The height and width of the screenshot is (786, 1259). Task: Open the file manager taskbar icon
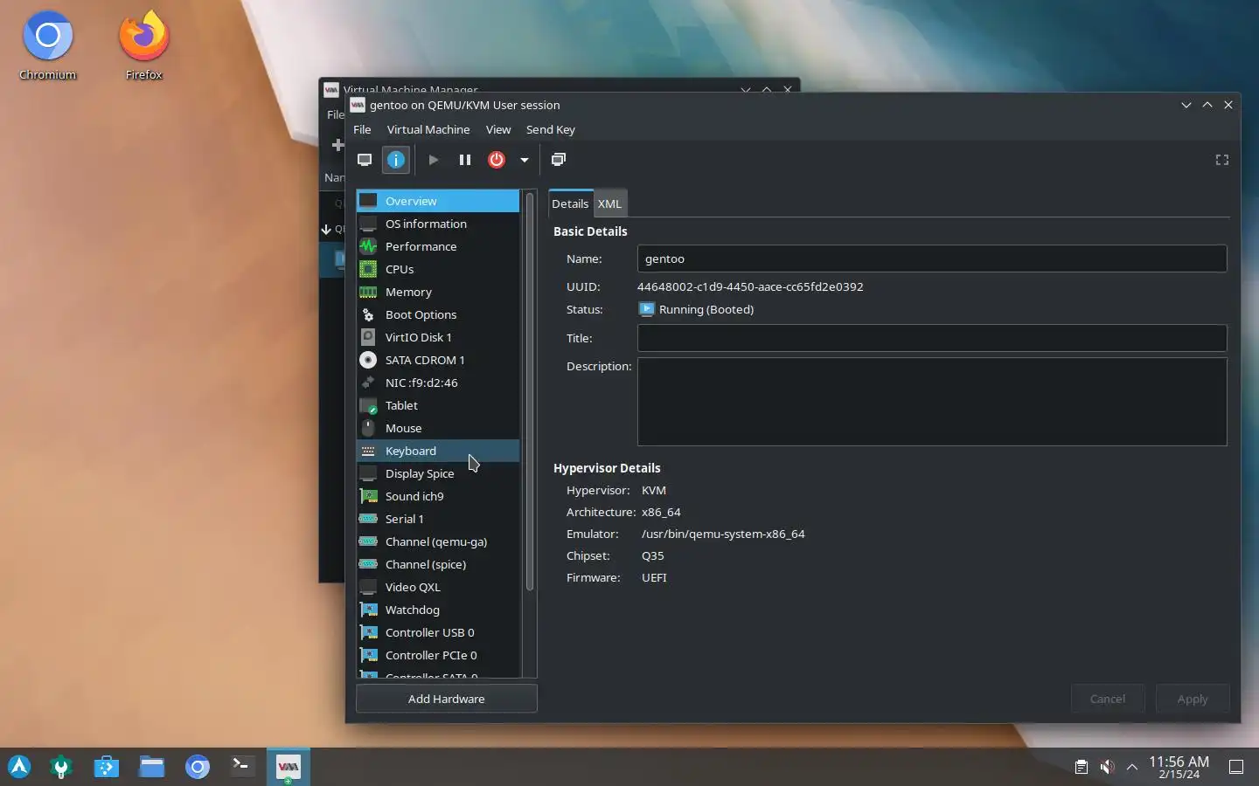click(x=152, y=767)
